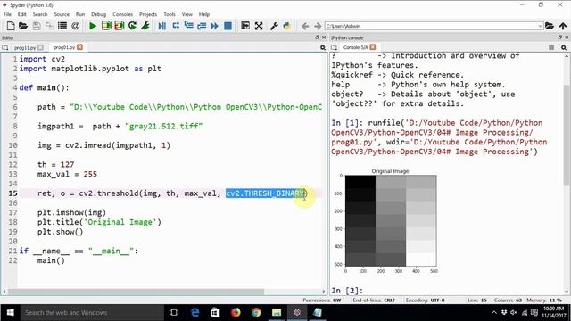Viewport: 571px width, 321px height.
Task: Run current cell toolbar icon
Action: click(x=106, y=26)
